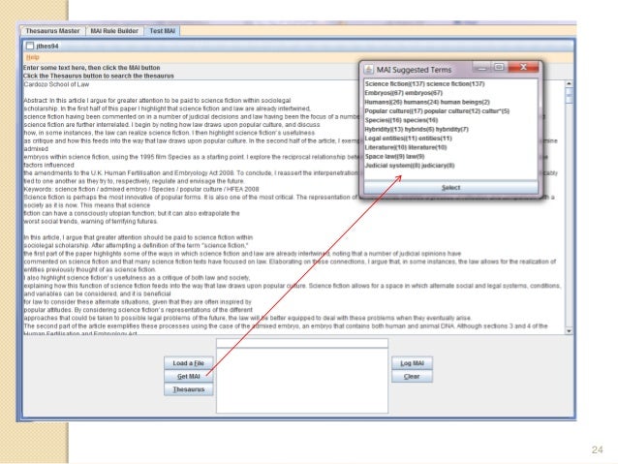Click the Select button in MAI Suggested Terms

click(x=450, y=188)
